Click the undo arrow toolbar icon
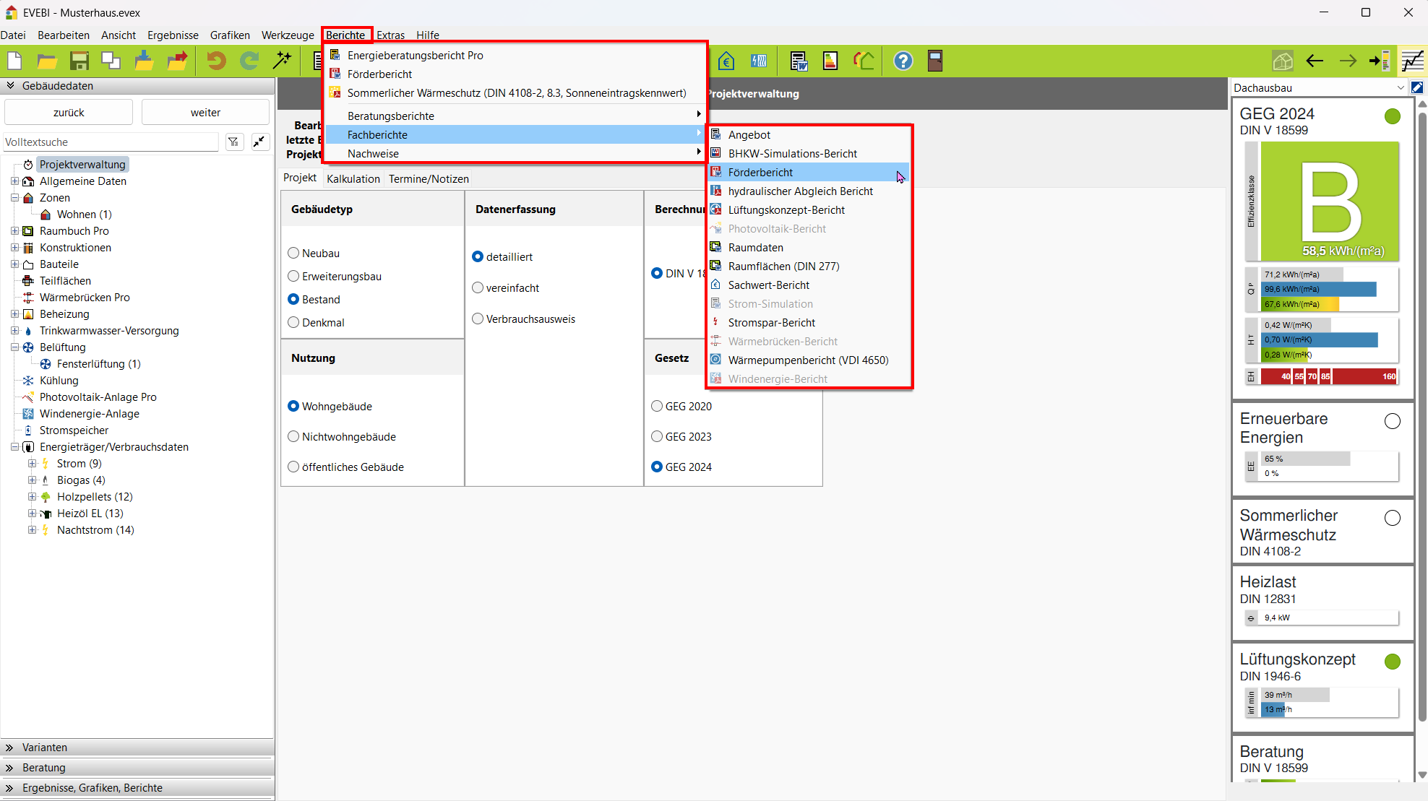1428x801 pixels. point(215,61)
